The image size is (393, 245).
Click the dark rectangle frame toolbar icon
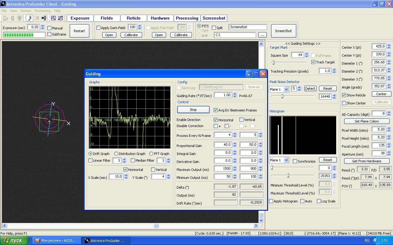[x=44, y=18]
